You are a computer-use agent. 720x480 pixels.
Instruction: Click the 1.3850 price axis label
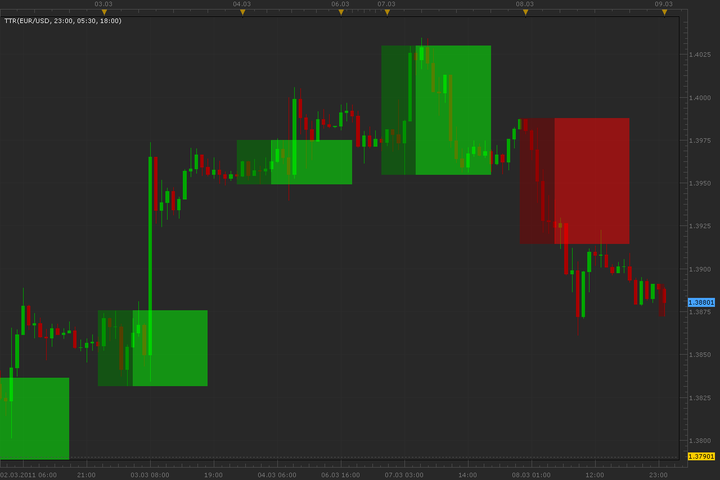pyautogui.click(x=700, y=355)
